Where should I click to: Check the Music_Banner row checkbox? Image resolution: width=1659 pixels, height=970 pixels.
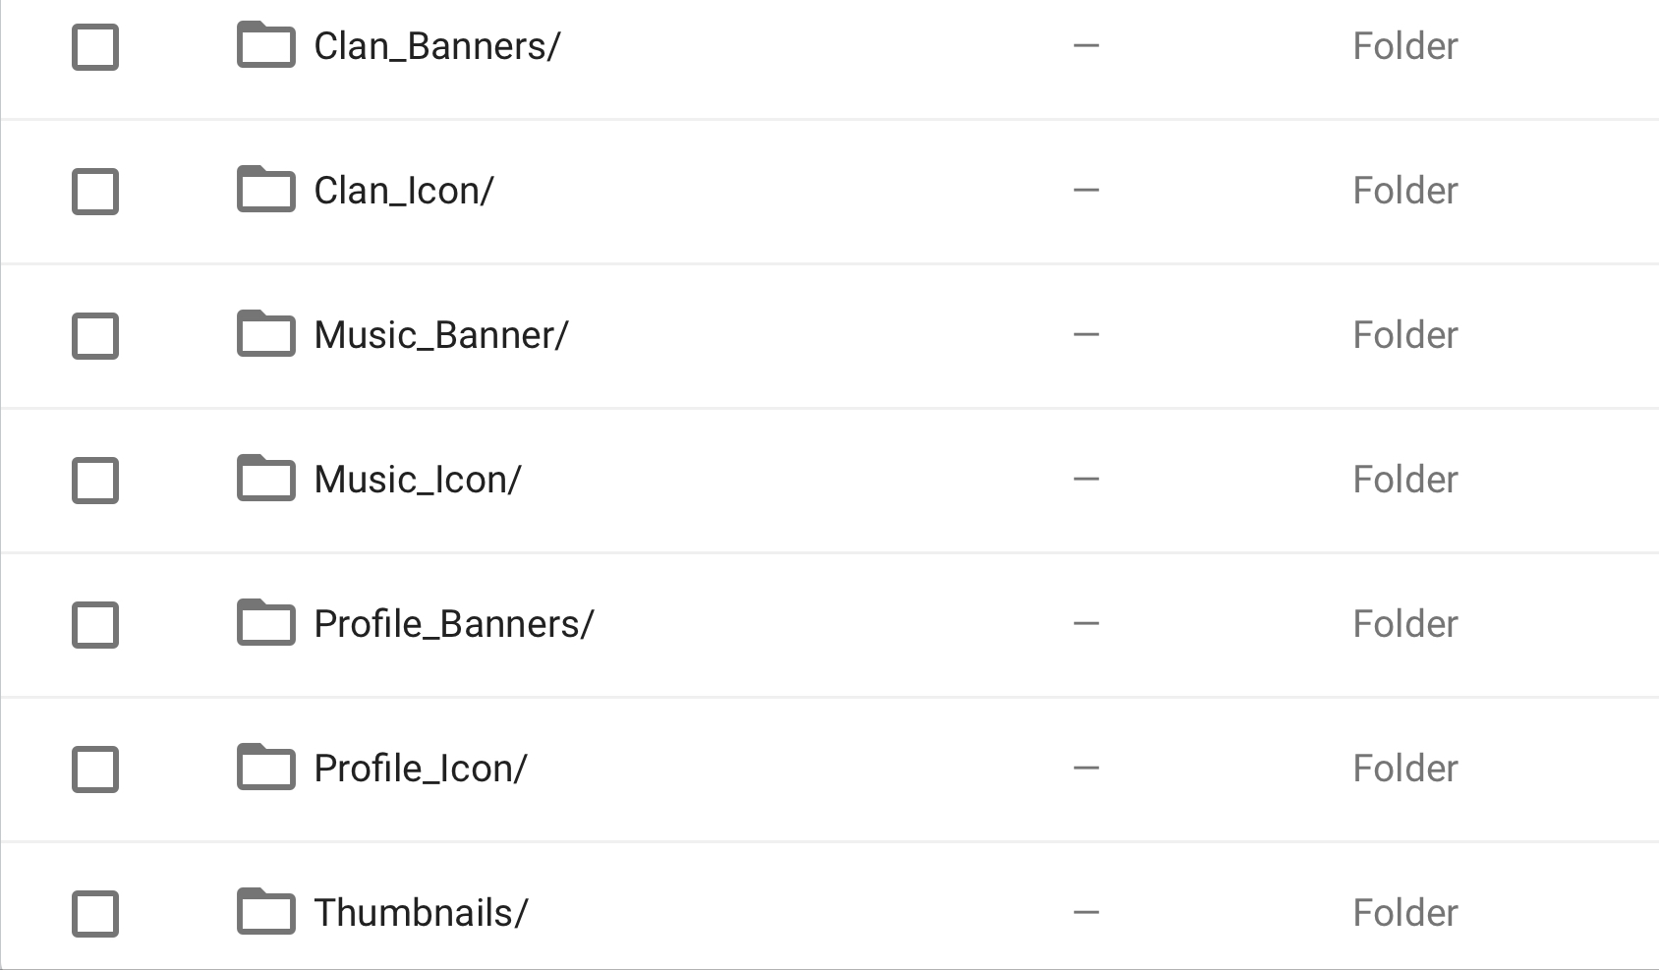pos(95,336)
